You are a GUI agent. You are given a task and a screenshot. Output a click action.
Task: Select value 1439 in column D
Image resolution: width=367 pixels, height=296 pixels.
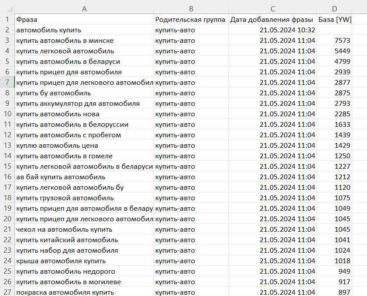pos(334,135)
